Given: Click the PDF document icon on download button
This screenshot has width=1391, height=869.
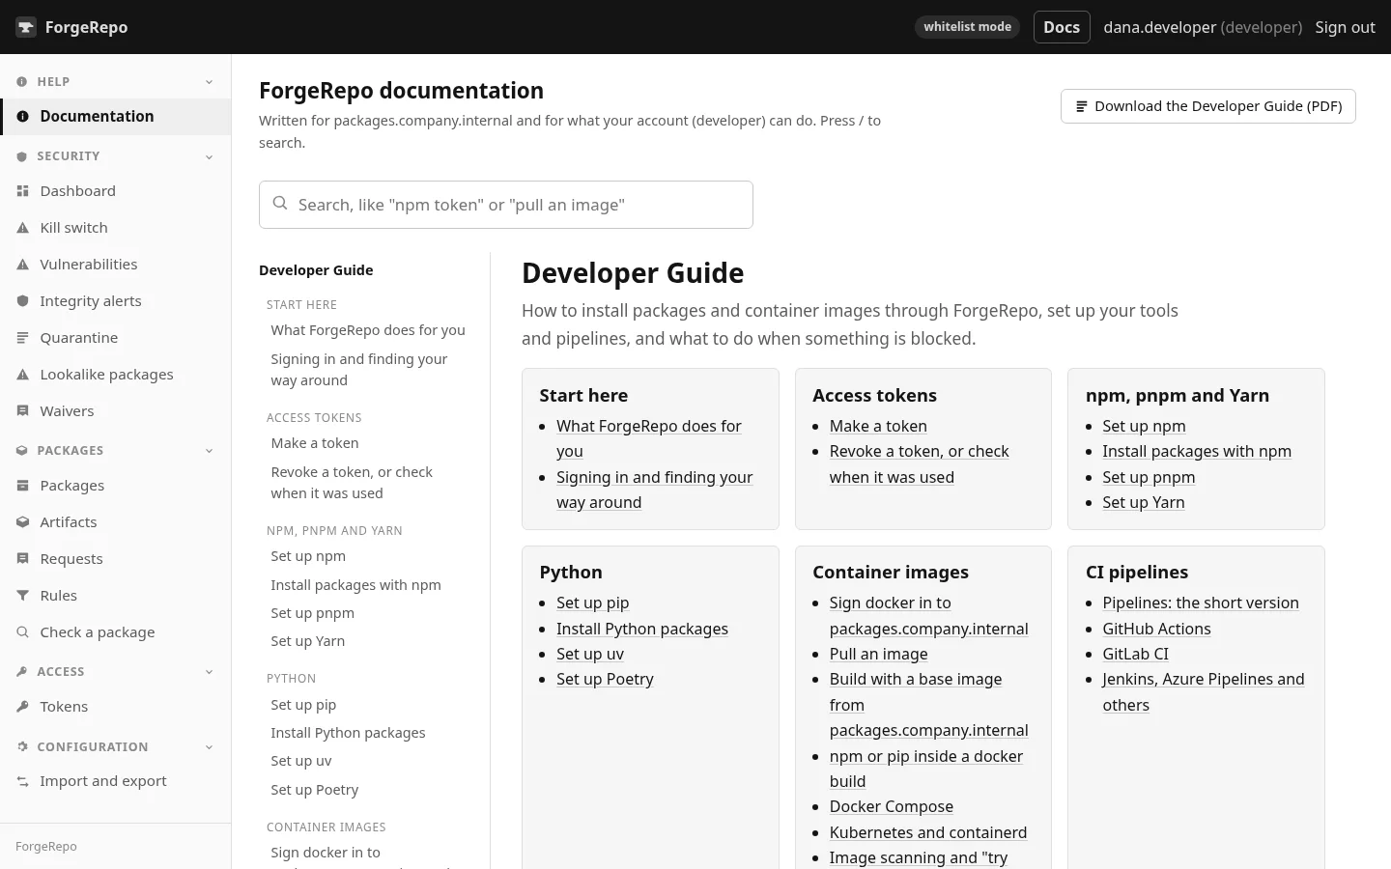Looking at the screenshot, I should pyautogui.click(x=1082, y=106).
